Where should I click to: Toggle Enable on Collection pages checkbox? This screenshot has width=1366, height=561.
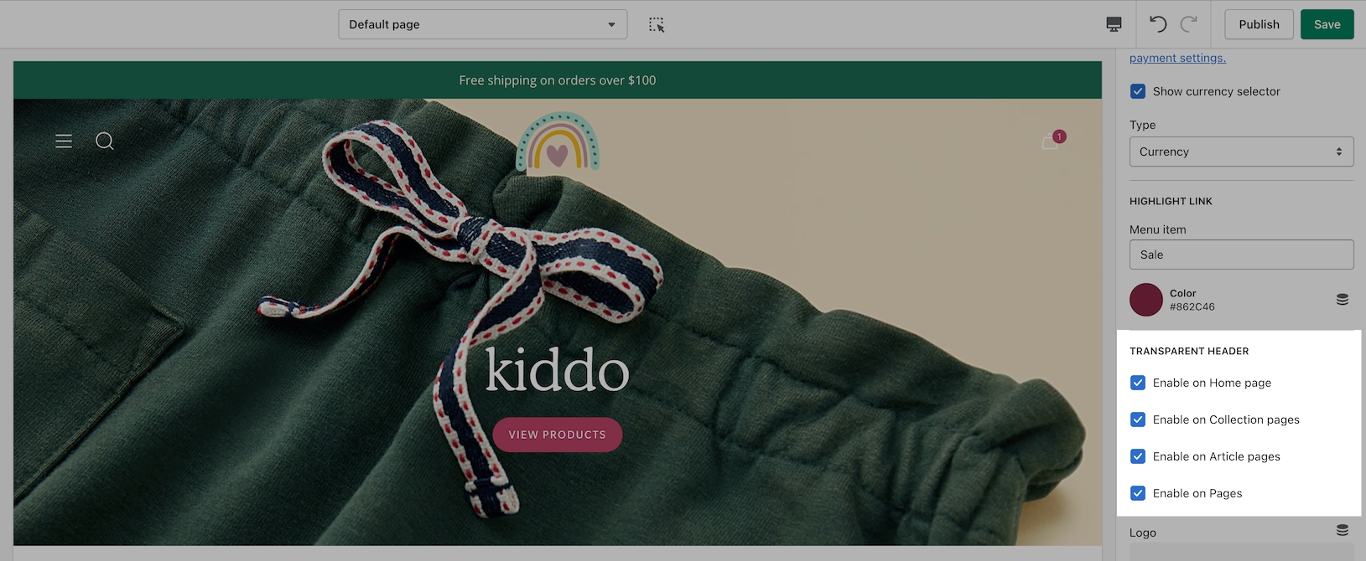(1138, 419)
